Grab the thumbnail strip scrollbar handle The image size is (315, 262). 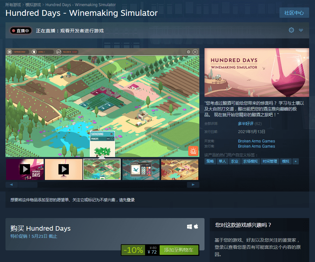pos(28,185)
